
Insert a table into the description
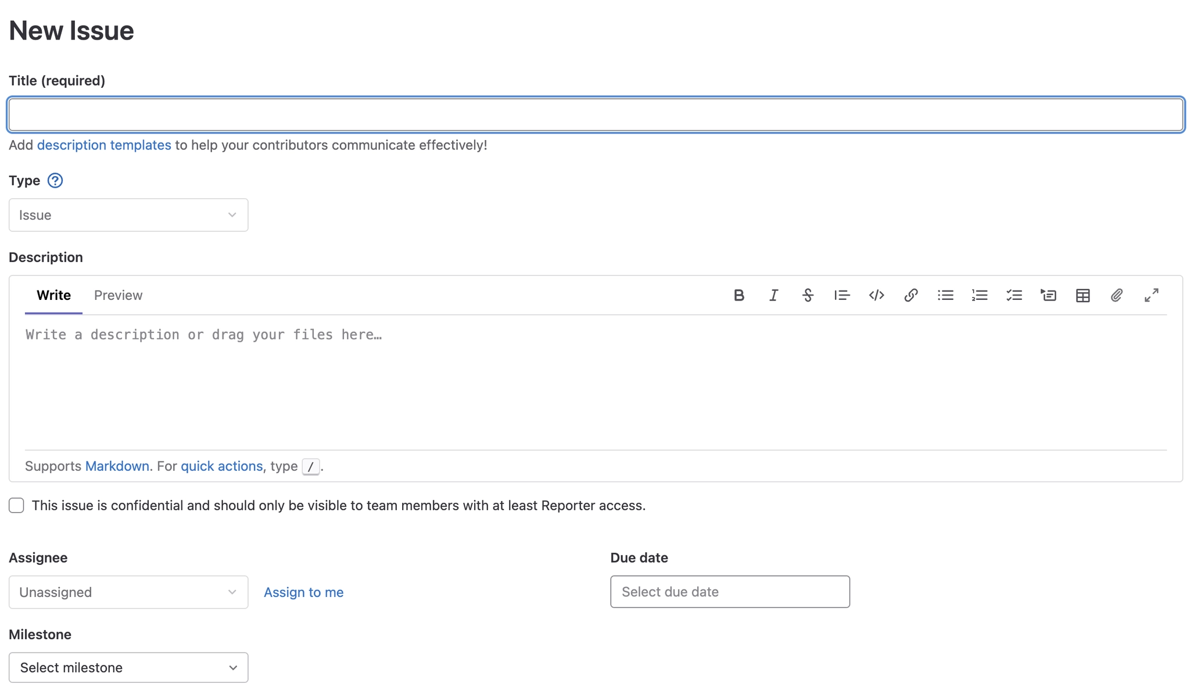[1083, 295]
